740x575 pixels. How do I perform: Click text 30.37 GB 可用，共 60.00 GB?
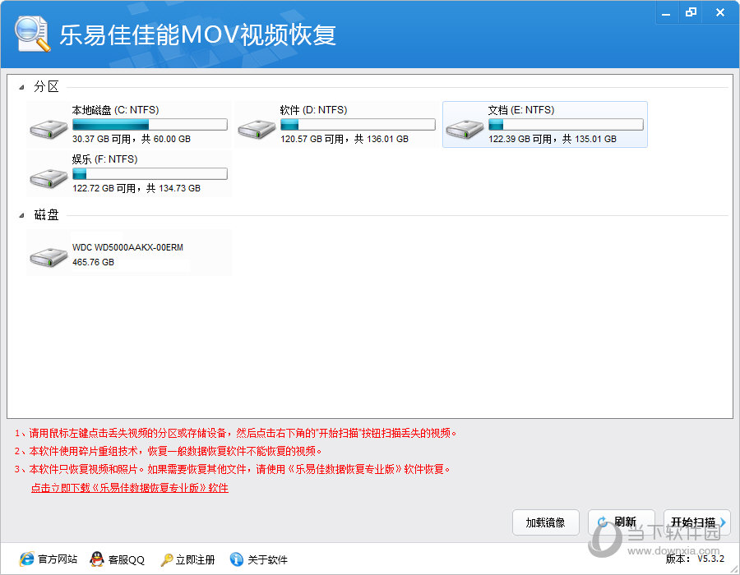132,139
